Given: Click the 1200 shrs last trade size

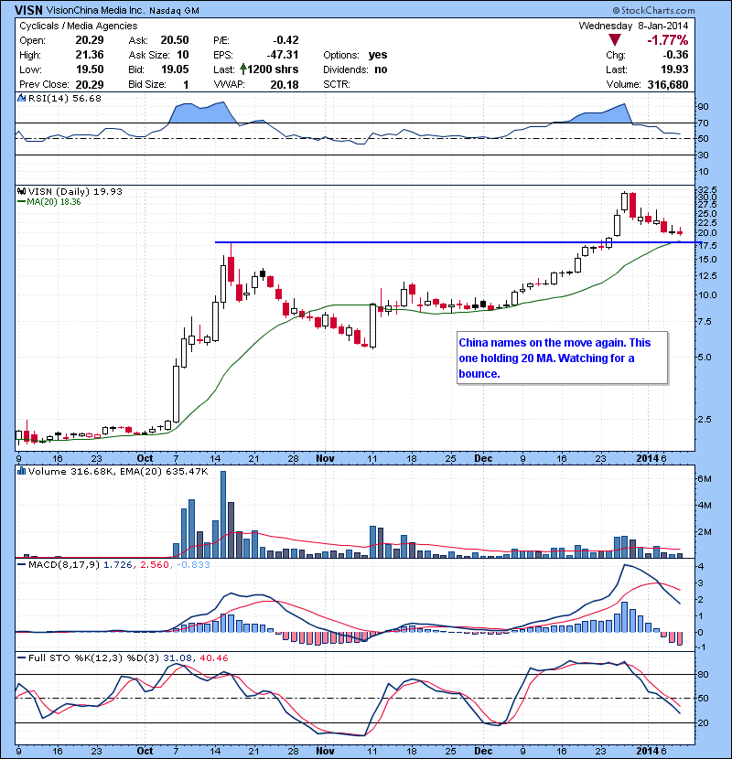Looking at the screenshot, I should coord(274,69).
